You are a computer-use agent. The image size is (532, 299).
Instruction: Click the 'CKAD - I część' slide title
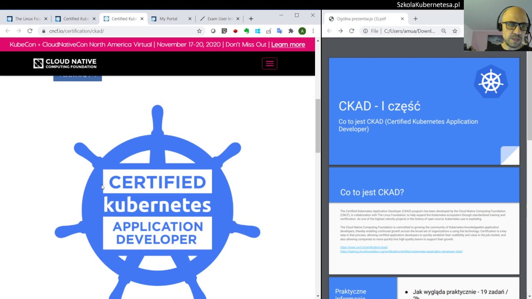point(379,106)
